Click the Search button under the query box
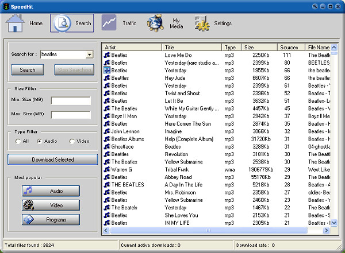Viewport: 345px width, 253px height. pos(28,70)
